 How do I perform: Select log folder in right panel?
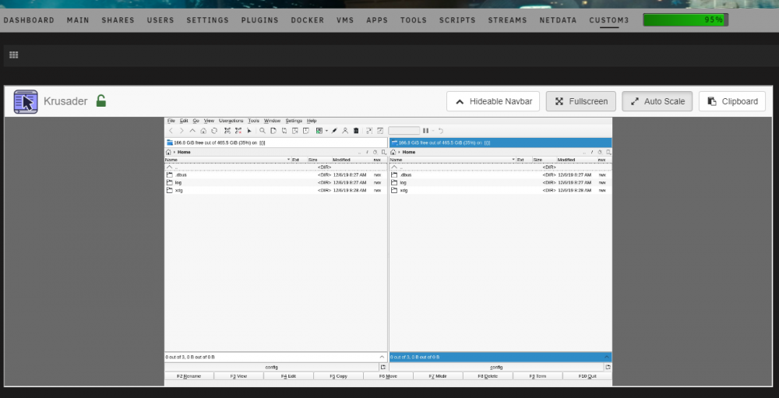click(x=501, y=182)
